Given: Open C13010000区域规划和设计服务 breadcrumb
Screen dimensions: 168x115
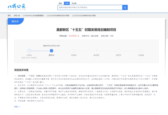Looking at the screenshot, I should [x=58, y=16].
